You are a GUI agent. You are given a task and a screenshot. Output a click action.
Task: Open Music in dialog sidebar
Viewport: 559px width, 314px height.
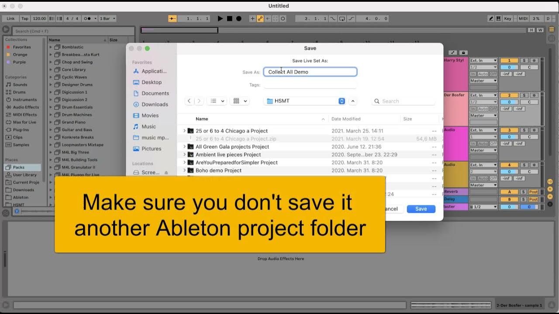point(148,126)
